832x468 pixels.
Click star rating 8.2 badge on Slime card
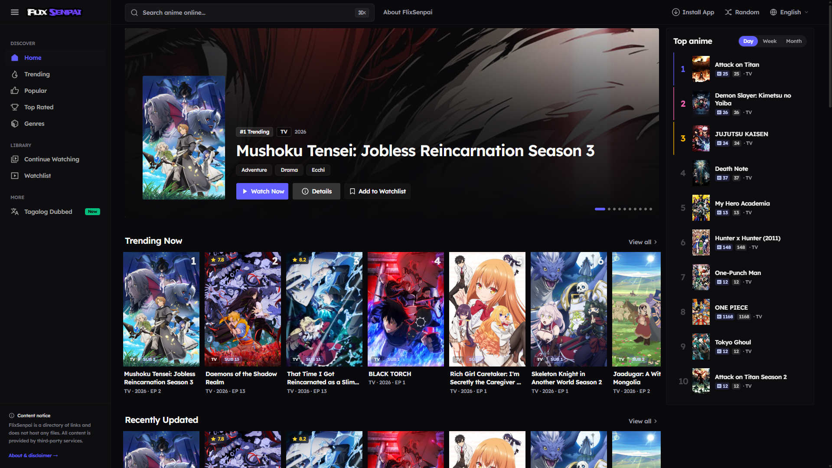coord(299,260)
